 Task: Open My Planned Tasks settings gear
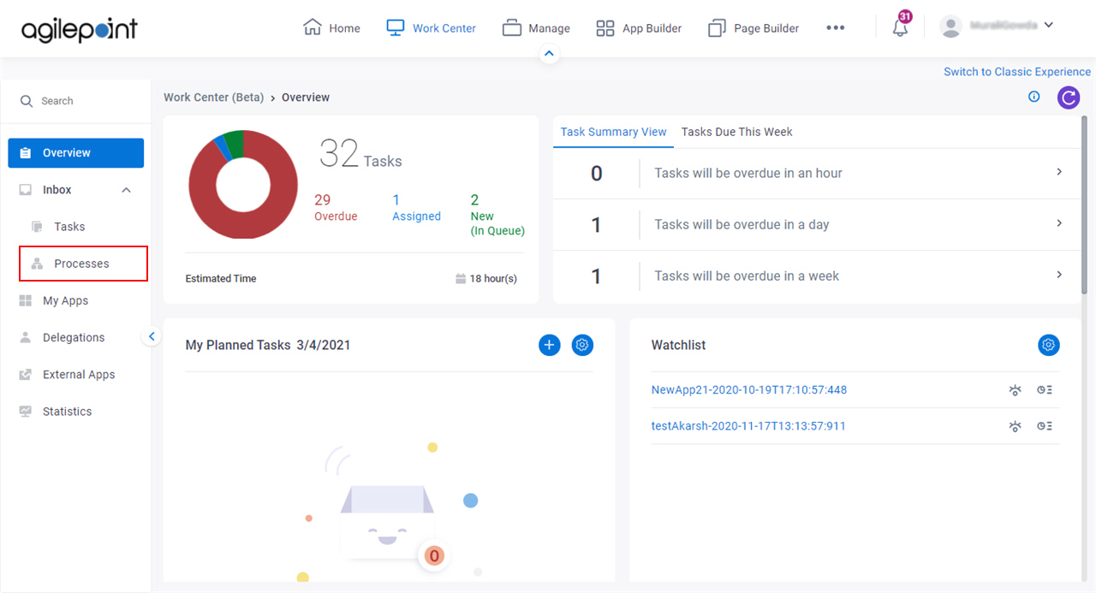coord(582,345)
